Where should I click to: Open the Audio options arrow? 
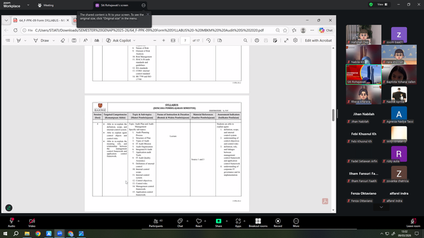[19, 221]
